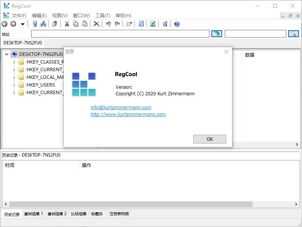Viewport: 302px width, 227px height.
Task: Click the Back navigation arrow
Action: click(5, 24)
